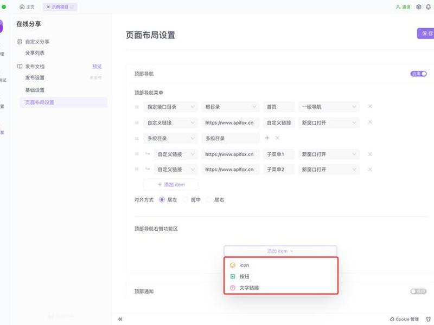Delete the 子菜单2 row
434x325 pixels.
(x=370, y=170)
